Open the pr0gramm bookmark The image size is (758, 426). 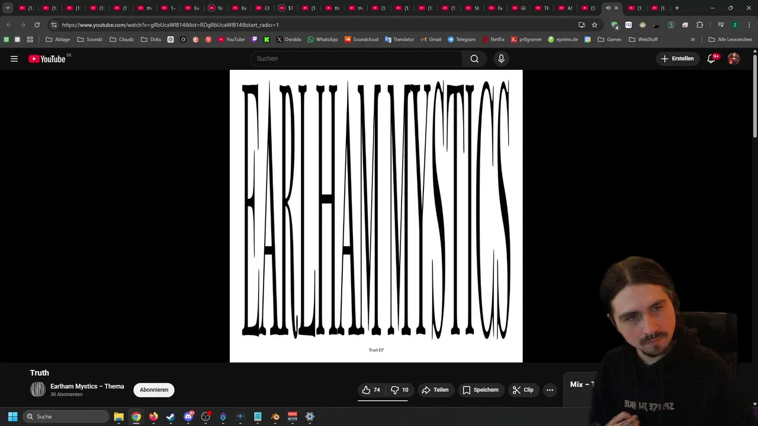pyautogui.click(x=526, y=40)
